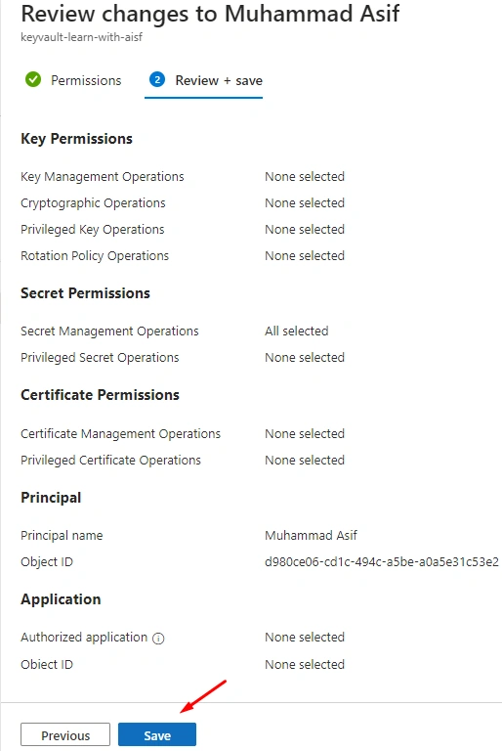Click the step 2 circle icon
The height and width of the screenshot is (751, 502).
tap(157, 79)
